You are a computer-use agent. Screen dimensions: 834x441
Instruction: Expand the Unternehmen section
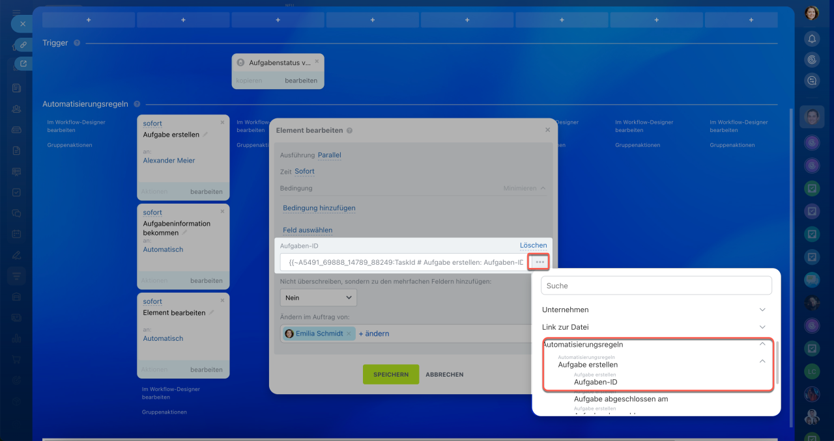point(654,310)
